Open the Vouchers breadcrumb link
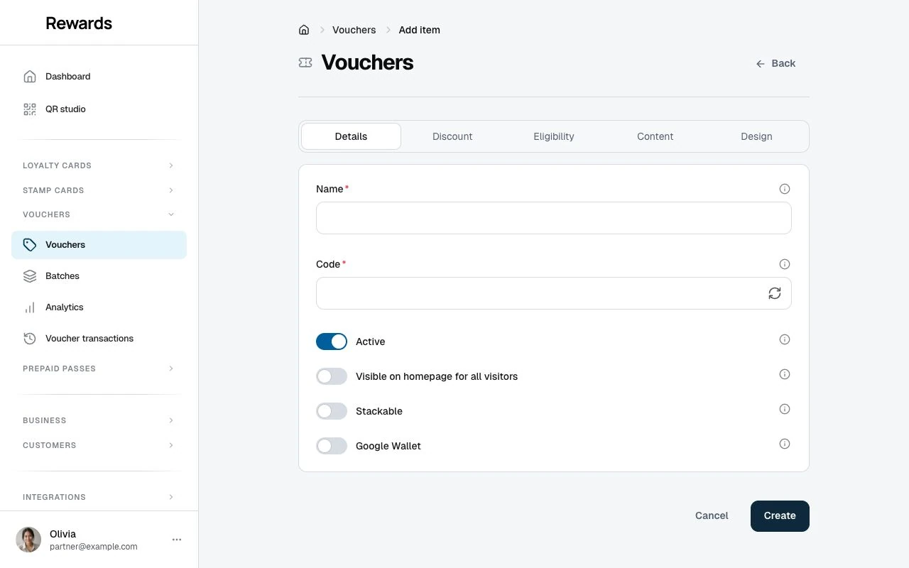 [354, 30]
